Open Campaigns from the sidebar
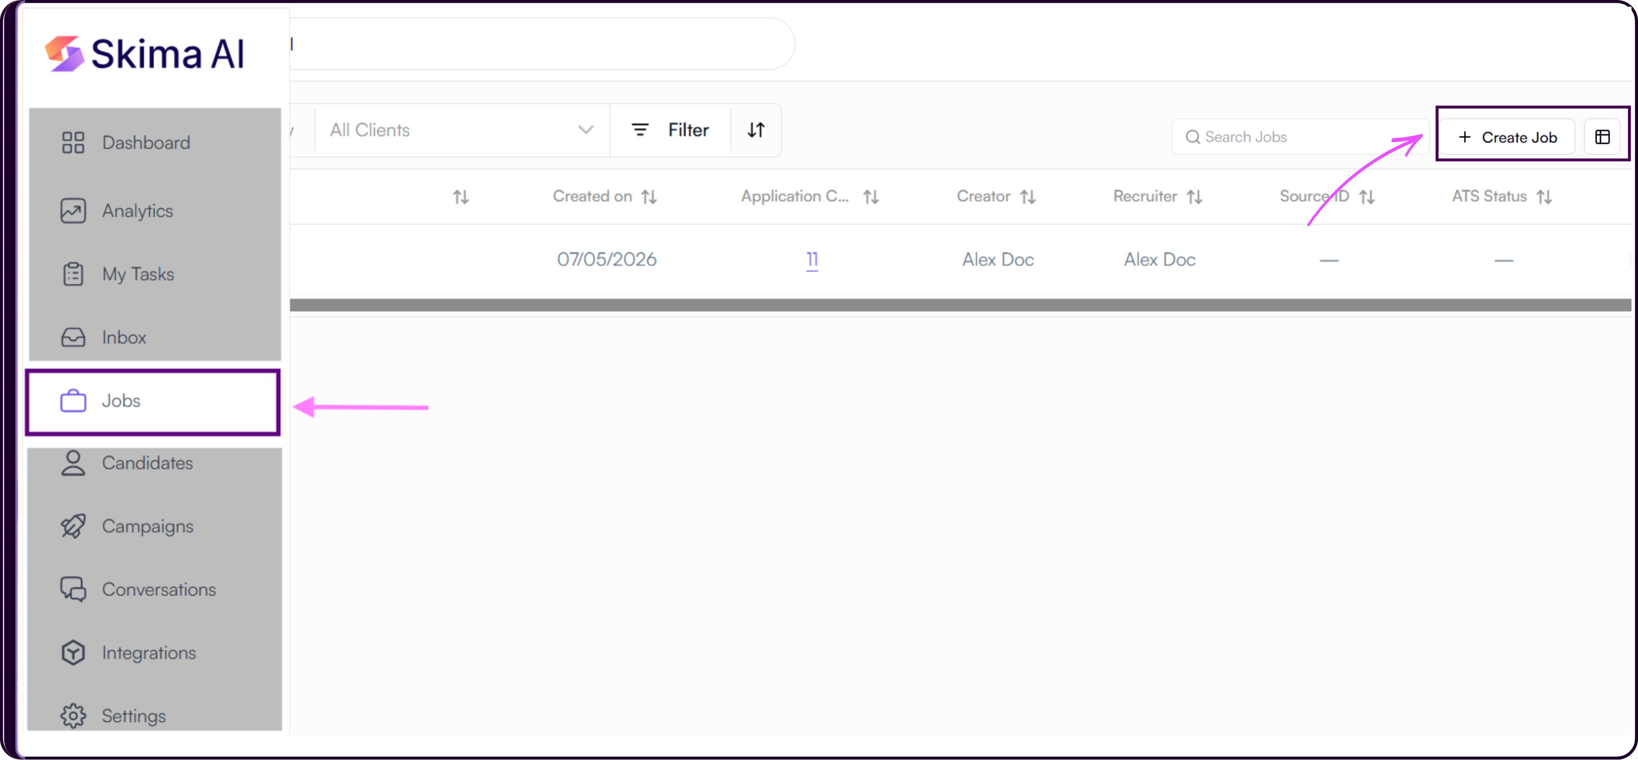This screenshot has height=760, width=1638. point(155,526)
